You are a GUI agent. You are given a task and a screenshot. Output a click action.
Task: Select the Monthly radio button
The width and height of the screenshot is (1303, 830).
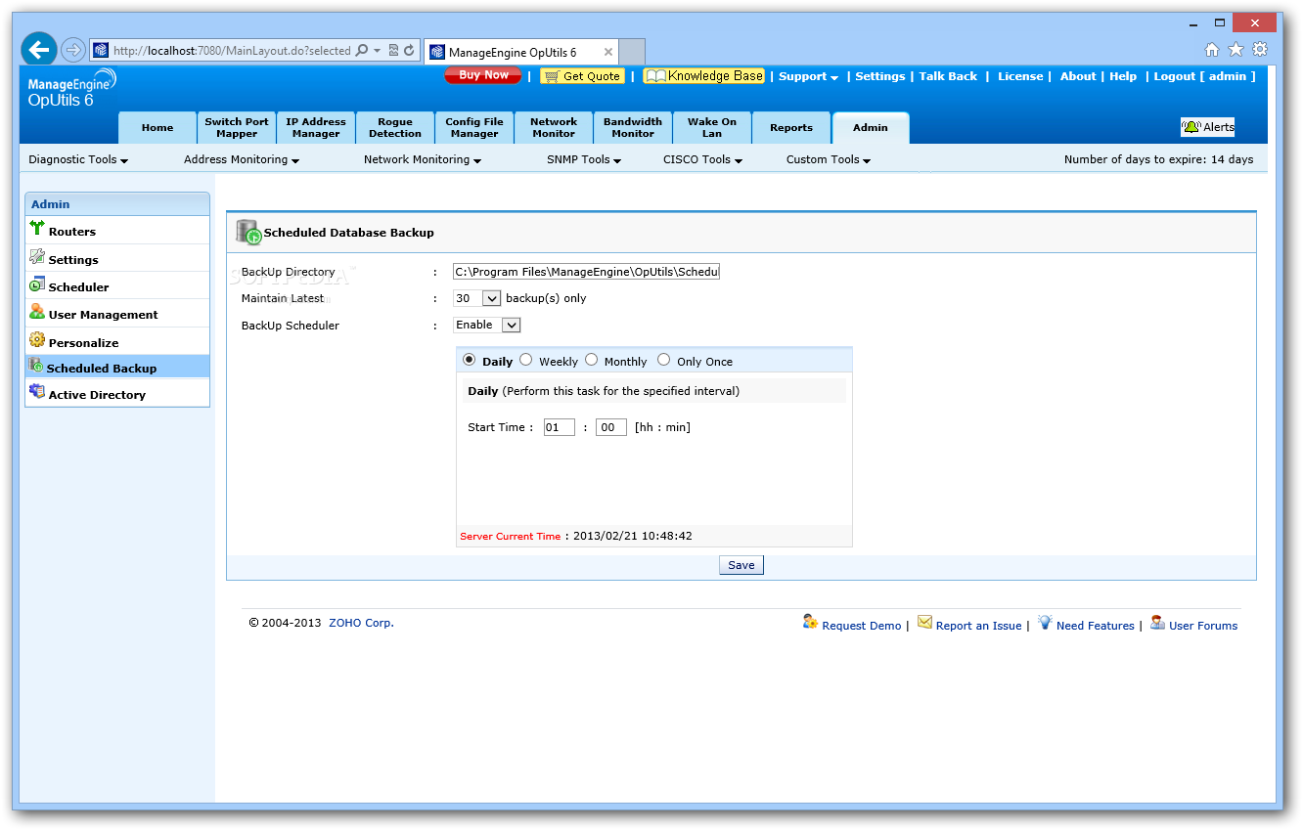tap(592, 360)
